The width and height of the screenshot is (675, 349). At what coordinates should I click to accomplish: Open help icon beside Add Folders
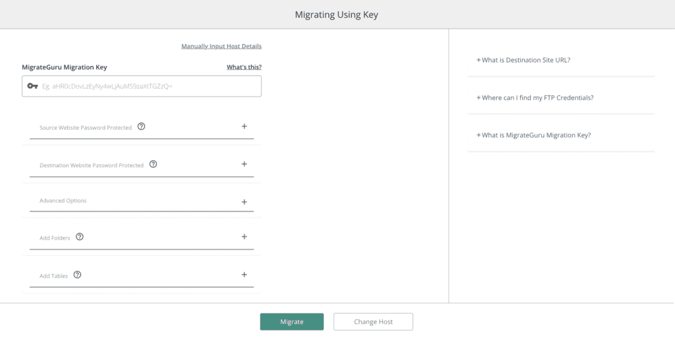click(79, 237)
